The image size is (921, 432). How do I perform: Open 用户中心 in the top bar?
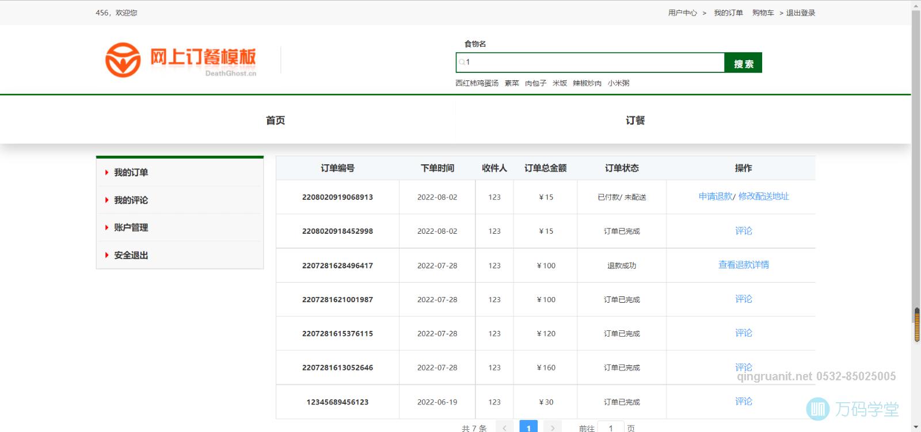click(682, 13)
